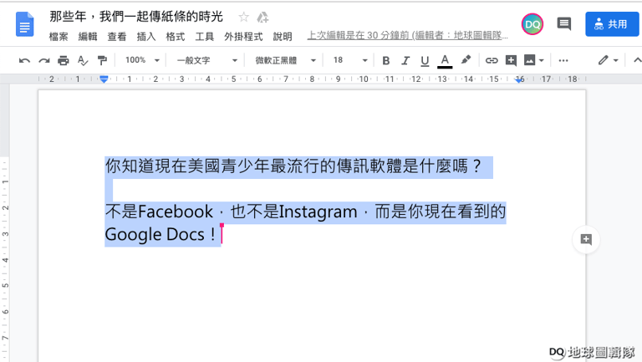The height and width of the screenshot is (362, 642).
Task: Insert a link with chain icon
Action: click(x=492, y=60)
